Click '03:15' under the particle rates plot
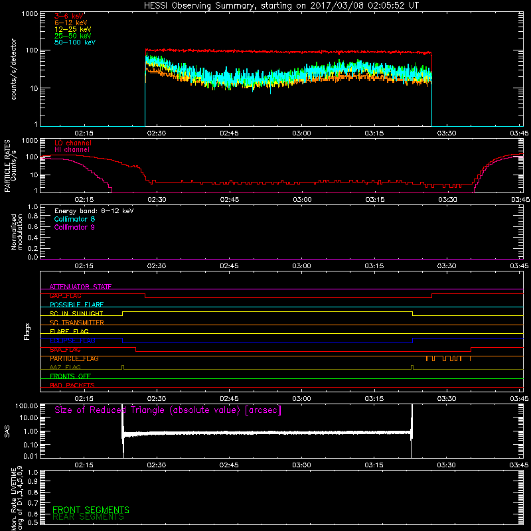 pos(375,200)
